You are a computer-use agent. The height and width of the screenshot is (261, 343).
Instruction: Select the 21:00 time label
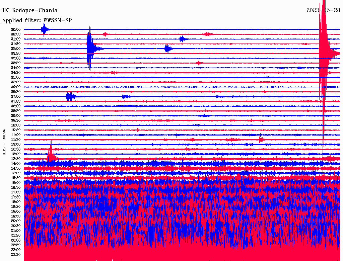tap(16, 231)
